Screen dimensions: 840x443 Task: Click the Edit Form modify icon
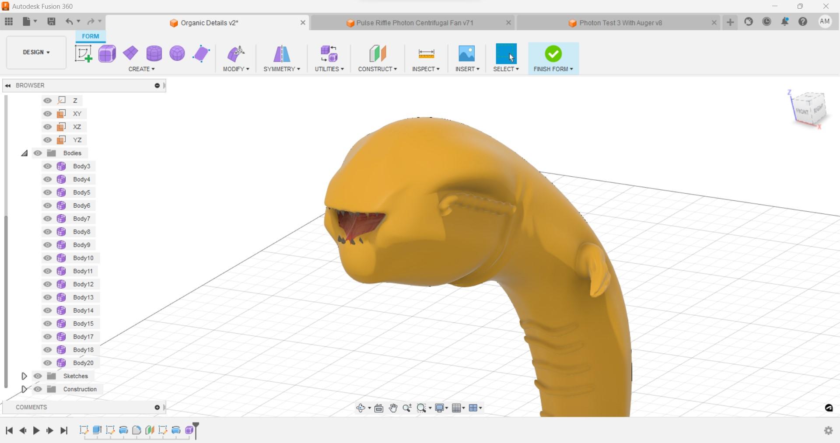click(x=236, y=53)
